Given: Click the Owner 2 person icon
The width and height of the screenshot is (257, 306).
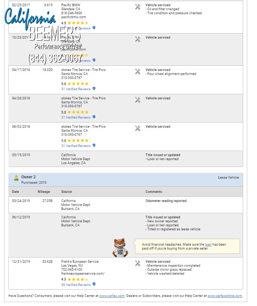Looking at the screenshot, I should point(16,178).
